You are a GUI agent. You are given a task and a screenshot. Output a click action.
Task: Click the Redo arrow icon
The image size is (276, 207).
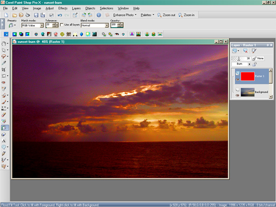point(67,15)
